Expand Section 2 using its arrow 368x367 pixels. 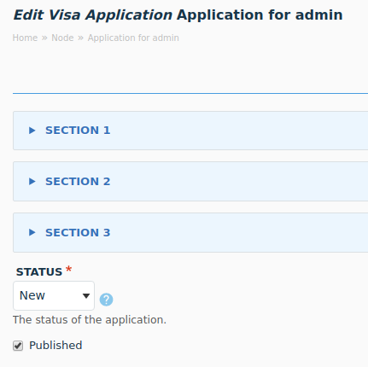pos(32,182)
